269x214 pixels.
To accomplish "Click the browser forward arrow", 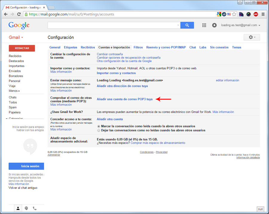I will (12, 14).
